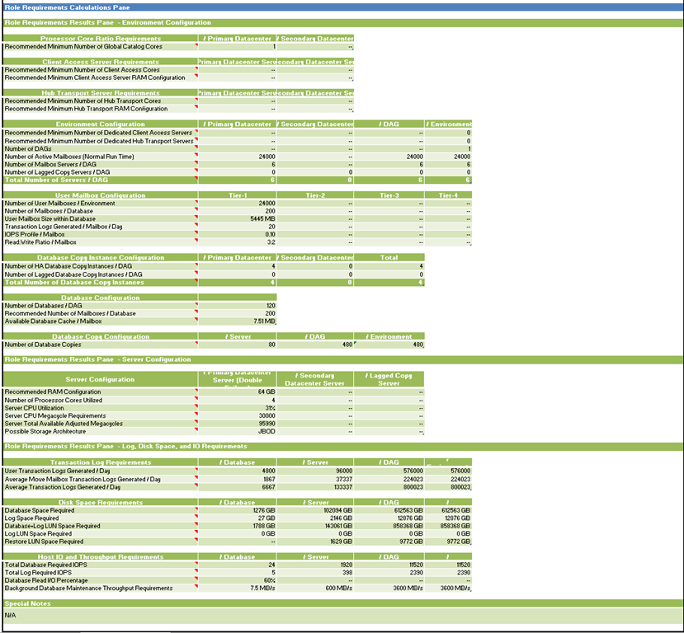
Task: Click the comment marker on Recommended RAM Configuration
Action: [x=196, y=392]
